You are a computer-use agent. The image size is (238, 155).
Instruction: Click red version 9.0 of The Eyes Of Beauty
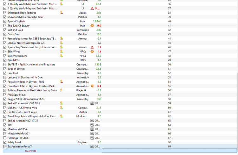[x=99, y=26]
